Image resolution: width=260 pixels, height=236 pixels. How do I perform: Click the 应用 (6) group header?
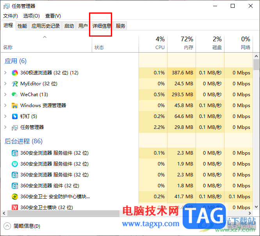click(16, 61)
